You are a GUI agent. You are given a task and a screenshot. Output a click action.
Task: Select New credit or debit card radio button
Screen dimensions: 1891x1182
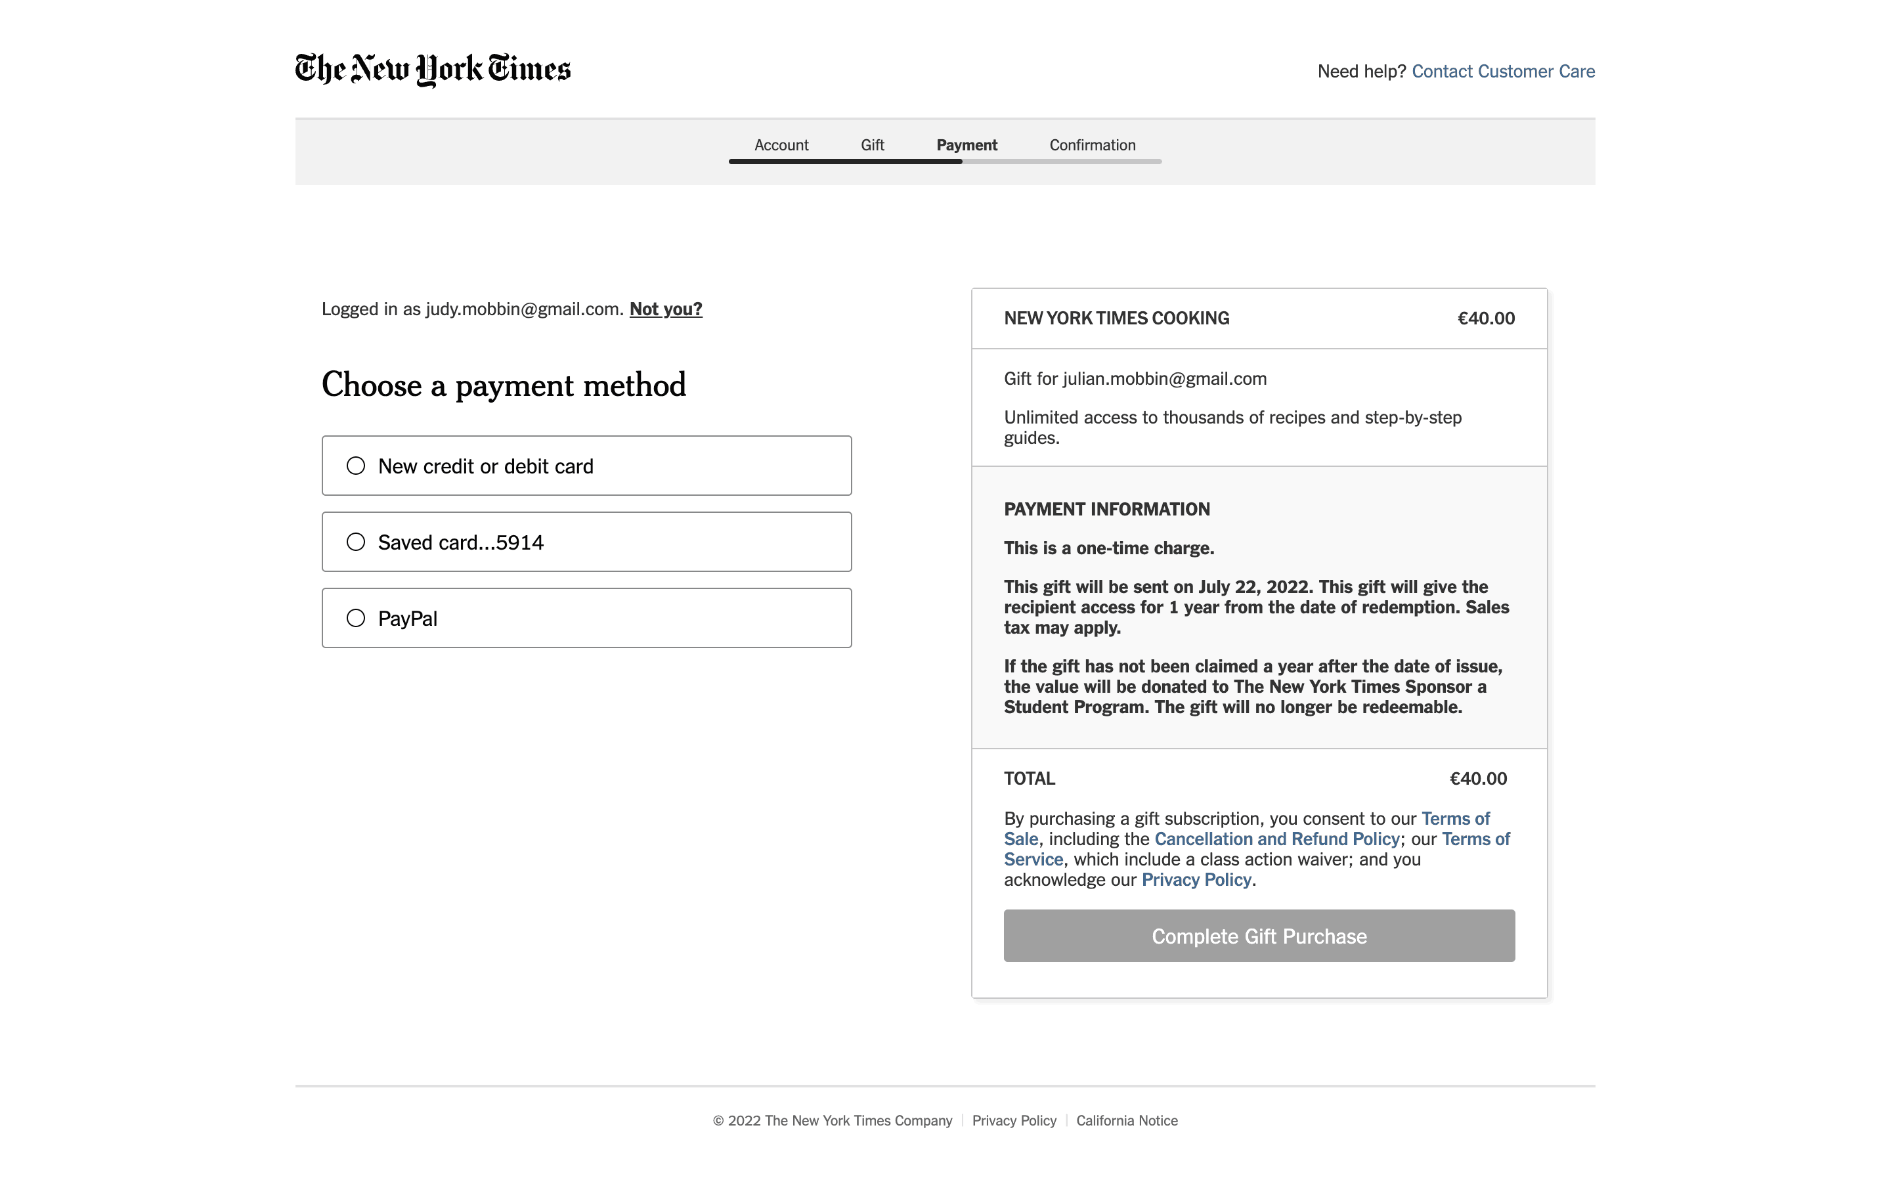355,466
